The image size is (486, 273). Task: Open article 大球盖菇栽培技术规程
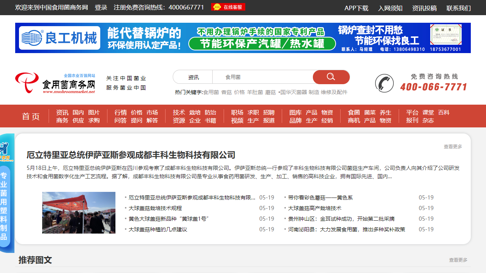(x=155, y=208)
